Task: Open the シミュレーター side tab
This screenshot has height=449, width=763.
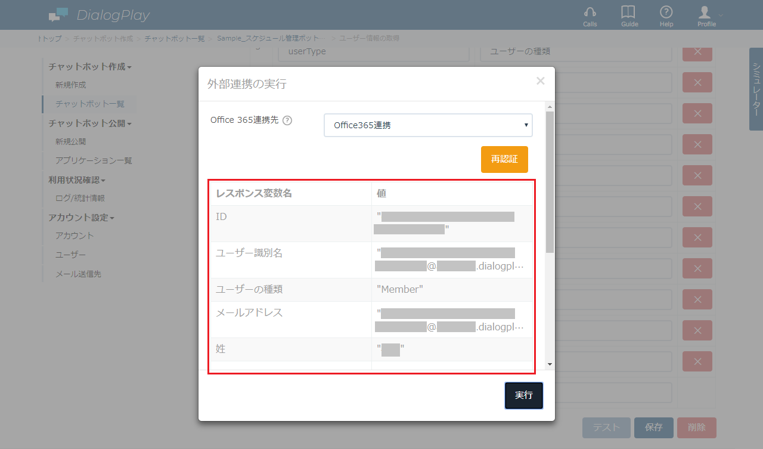Action: (x=756, y=89)
